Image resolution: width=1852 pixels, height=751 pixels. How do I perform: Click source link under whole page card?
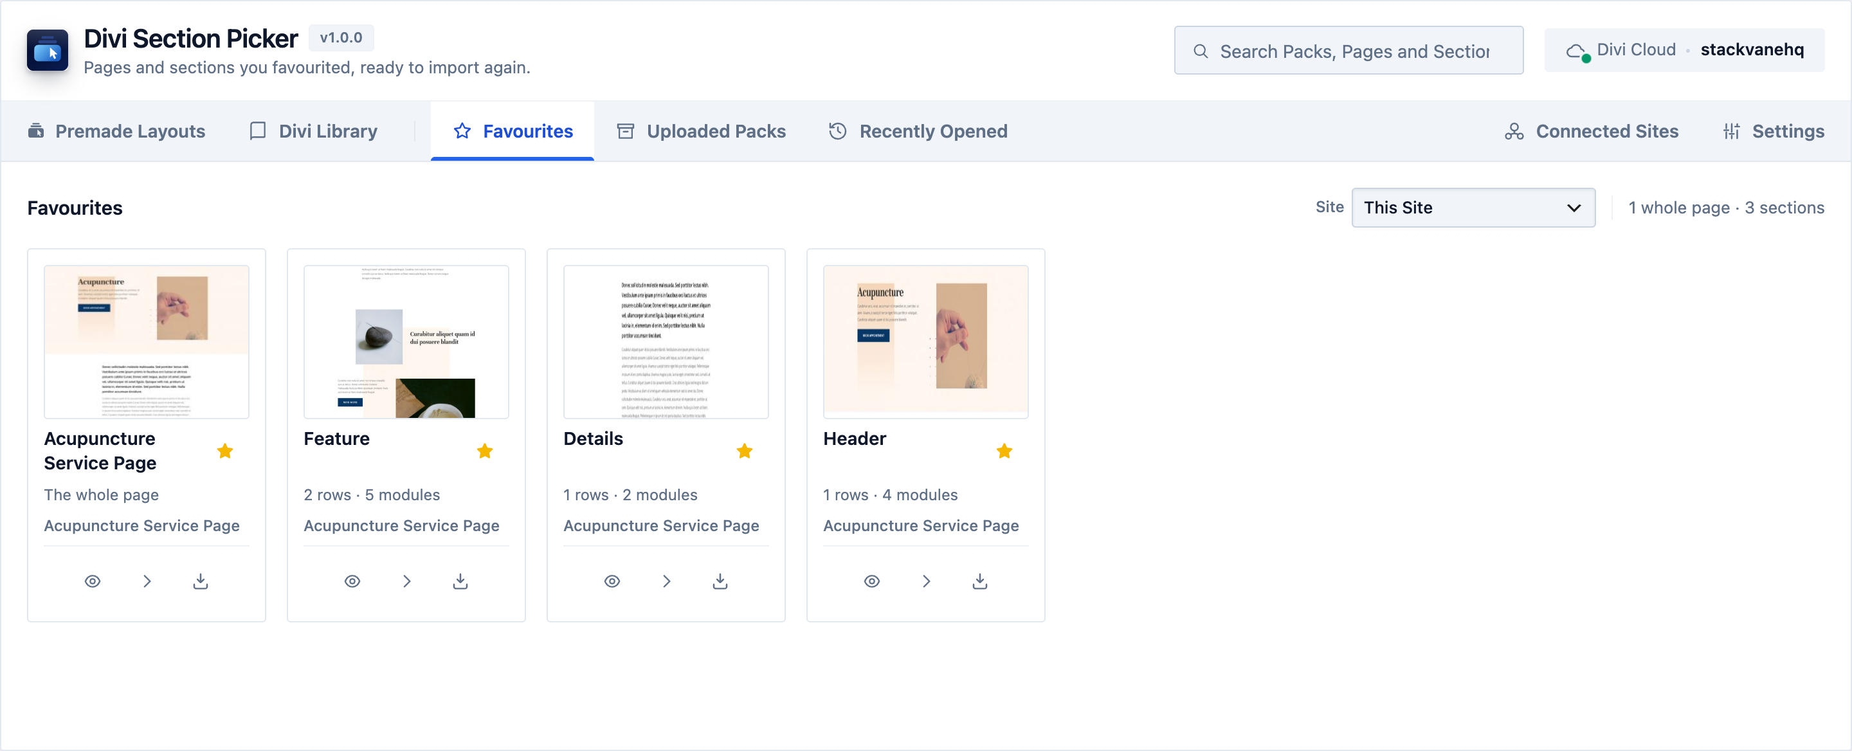pyautogui.click(x=141, y=525)
